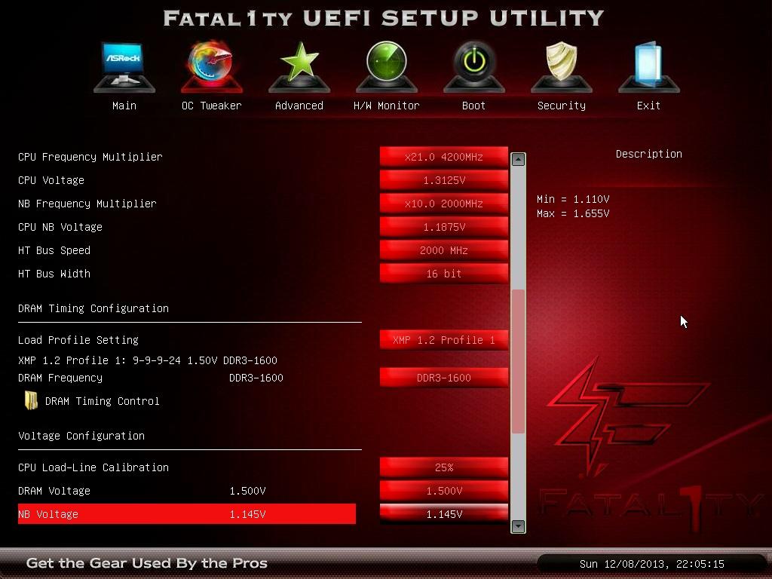Open the NB Voltage 1.145V value box
This screenshot has width=772, height=579.
click(x=443, y=514)
